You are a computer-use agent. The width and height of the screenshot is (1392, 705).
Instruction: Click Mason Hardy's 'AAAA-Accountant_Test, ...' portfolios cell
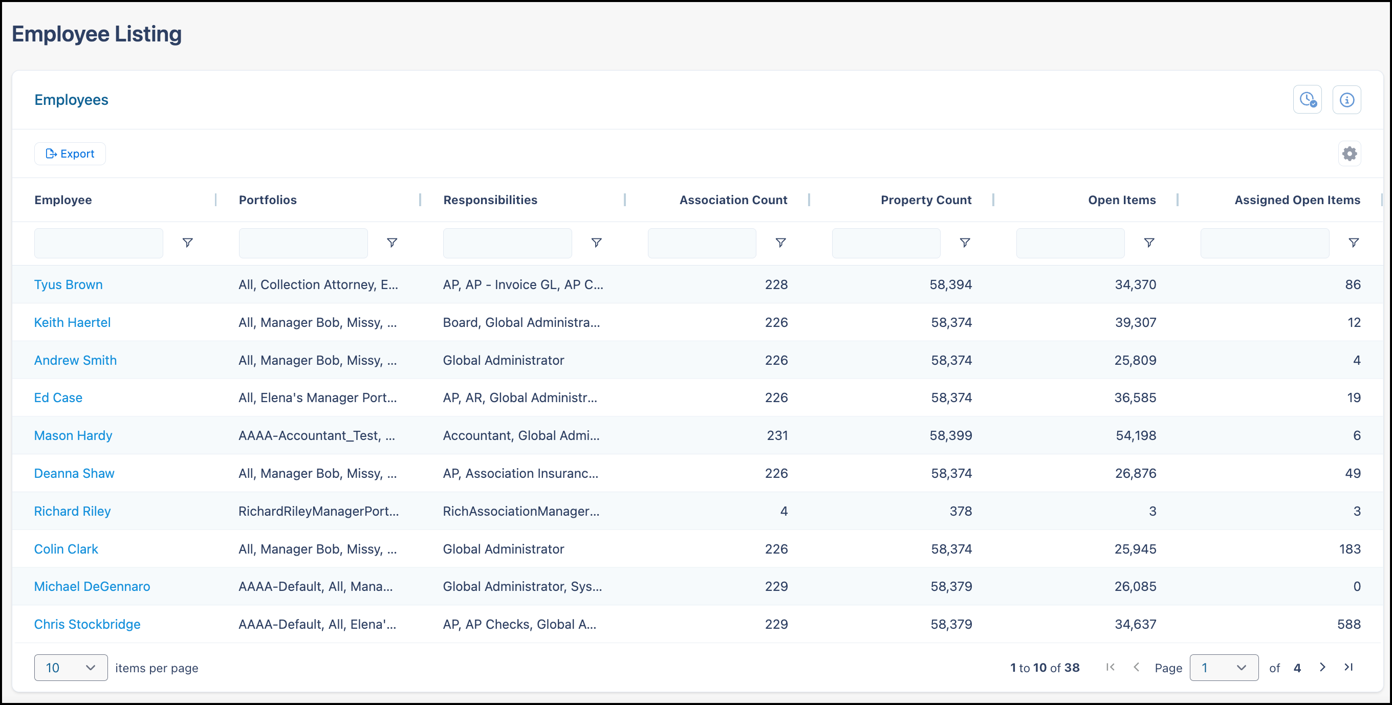pos(317,435)
